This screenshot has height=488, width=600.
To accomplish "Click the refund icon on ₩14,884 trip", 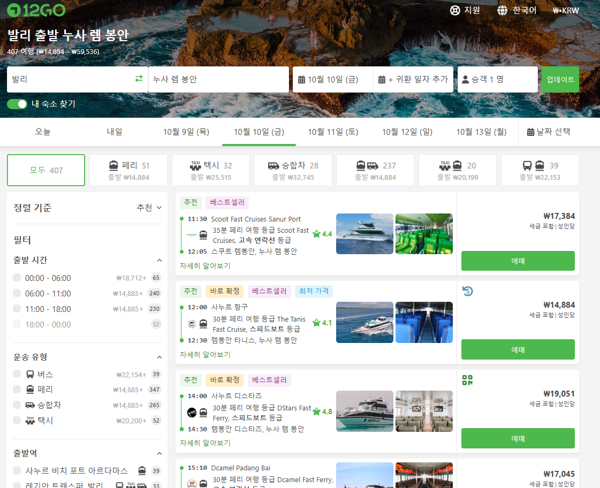I will [468, 291].
